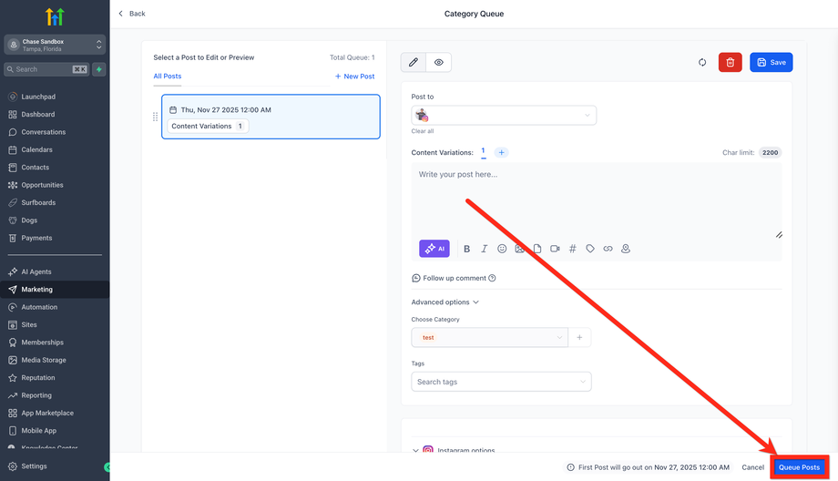Click the New Post link
This screenshot has height=481, width=838.
coord(354,77)
